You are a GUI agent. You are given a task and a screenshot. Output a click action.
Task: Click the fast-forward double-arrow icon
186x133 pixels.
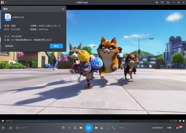pos(180,121)
